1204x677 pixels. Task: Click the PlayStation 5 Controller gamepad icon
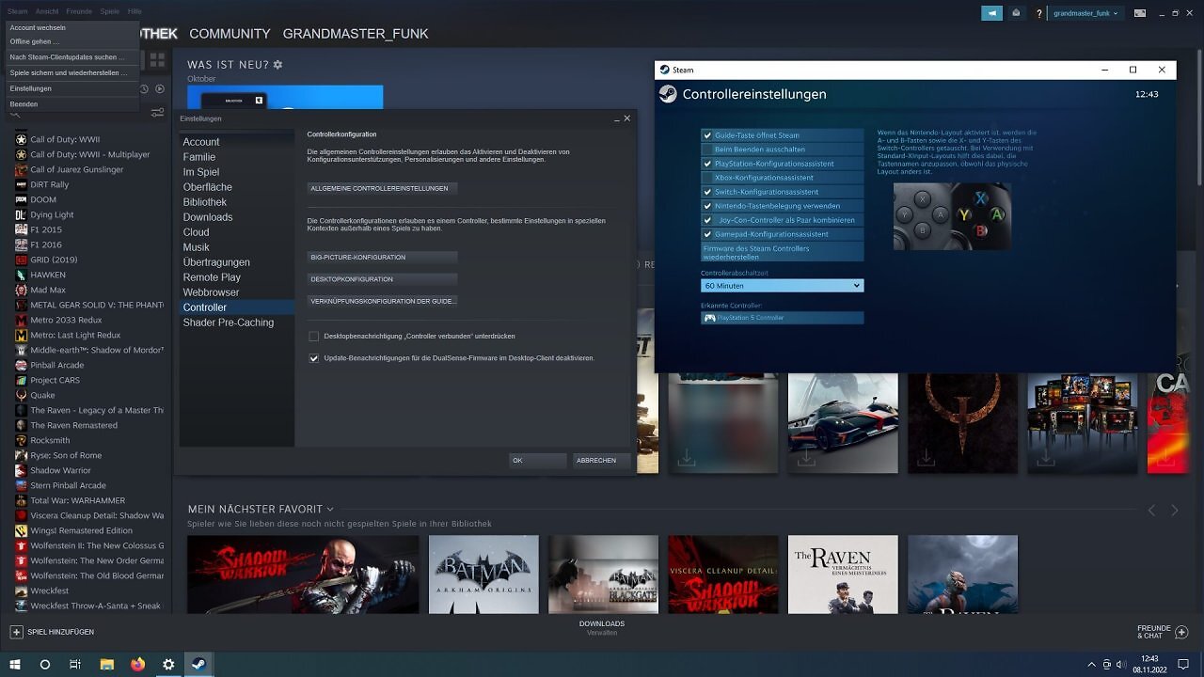710,318
